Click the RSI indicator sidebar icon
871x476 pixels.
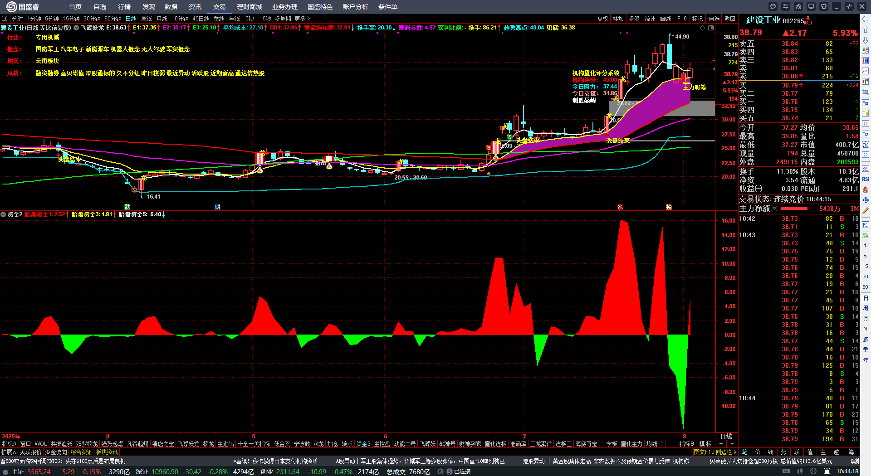pos(866,179)
